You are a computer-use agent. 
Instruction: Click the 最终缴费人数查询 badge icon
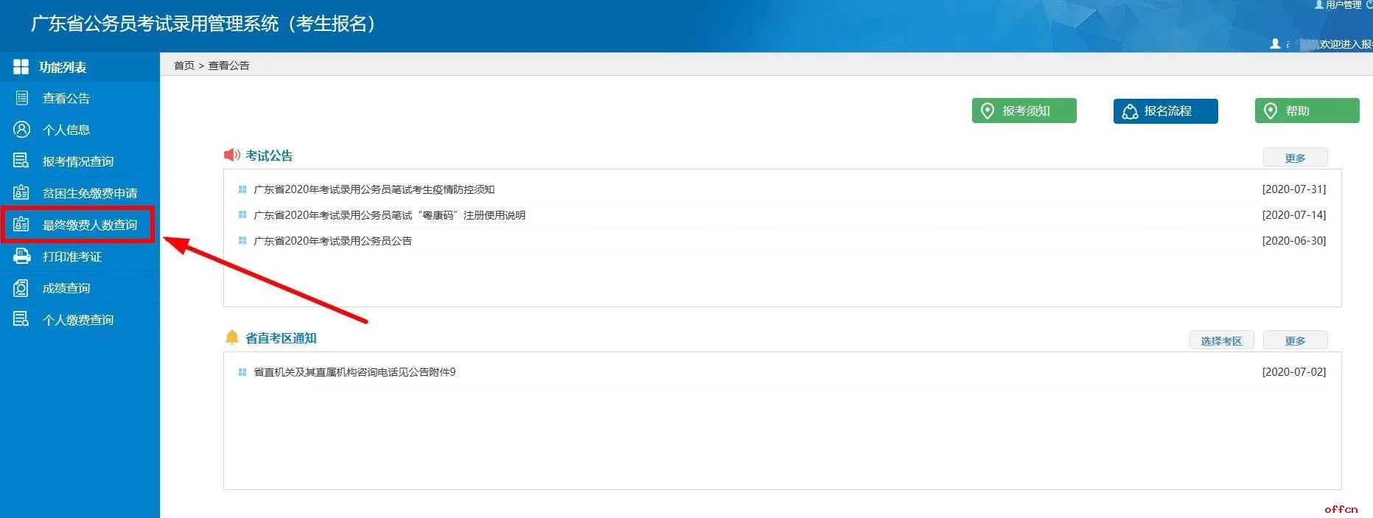pyautogui.click(x=21, y=224)
